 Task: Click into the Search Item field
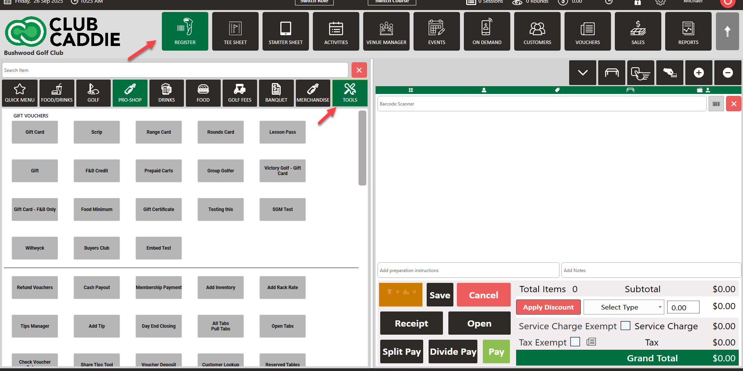pyautogui.click(x=175, y=70)
